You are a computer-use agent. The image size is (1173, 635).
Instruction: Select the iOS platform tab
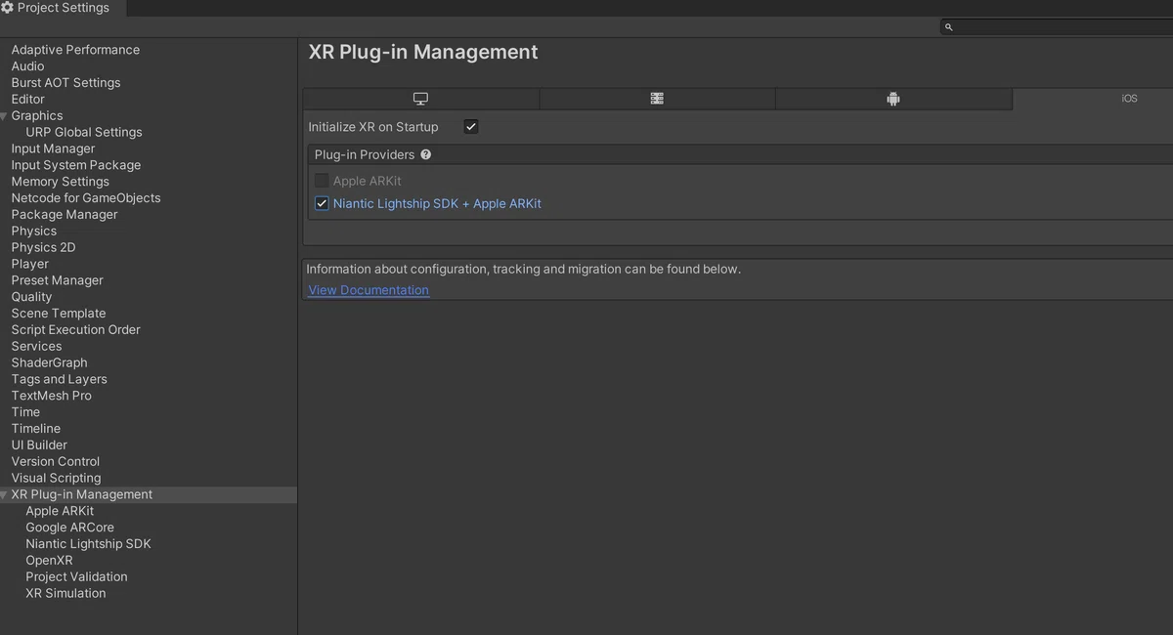coord(1093,99)
